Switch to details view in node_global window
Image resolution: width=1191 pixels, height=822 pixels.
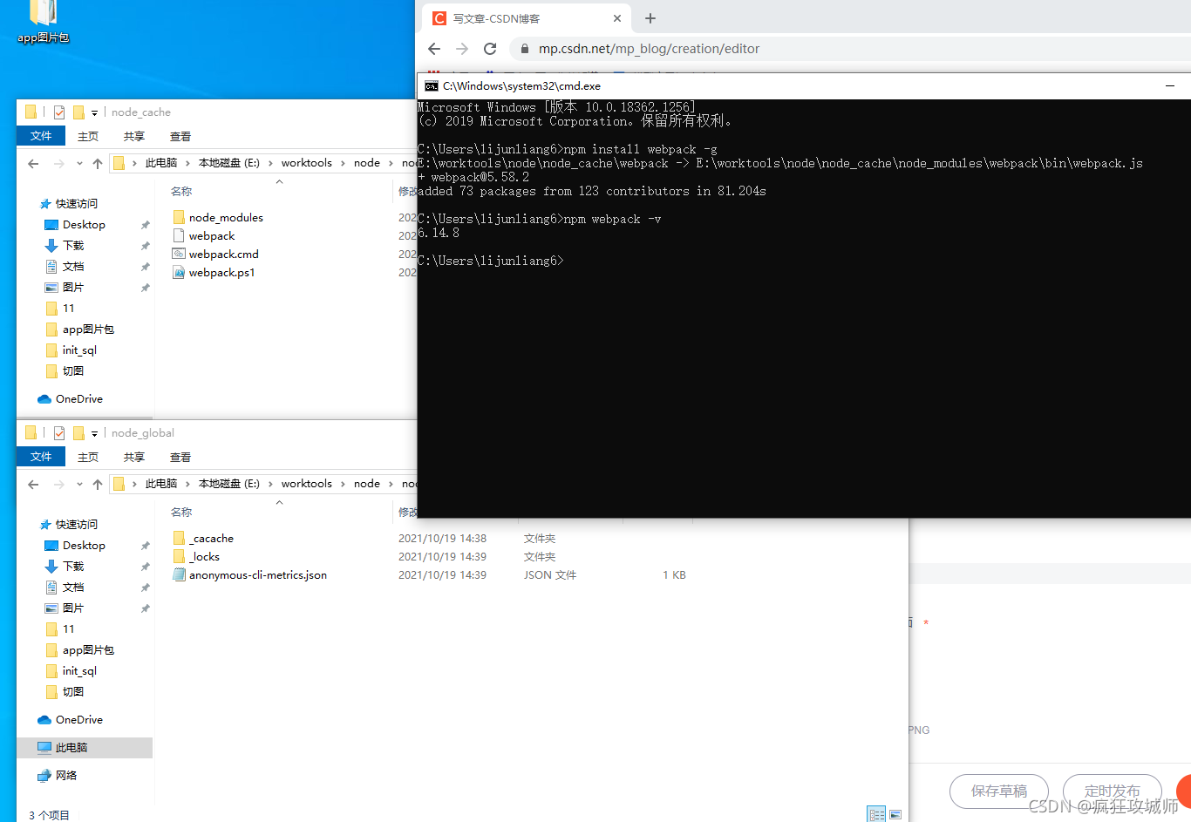click(x=877, y=814)
